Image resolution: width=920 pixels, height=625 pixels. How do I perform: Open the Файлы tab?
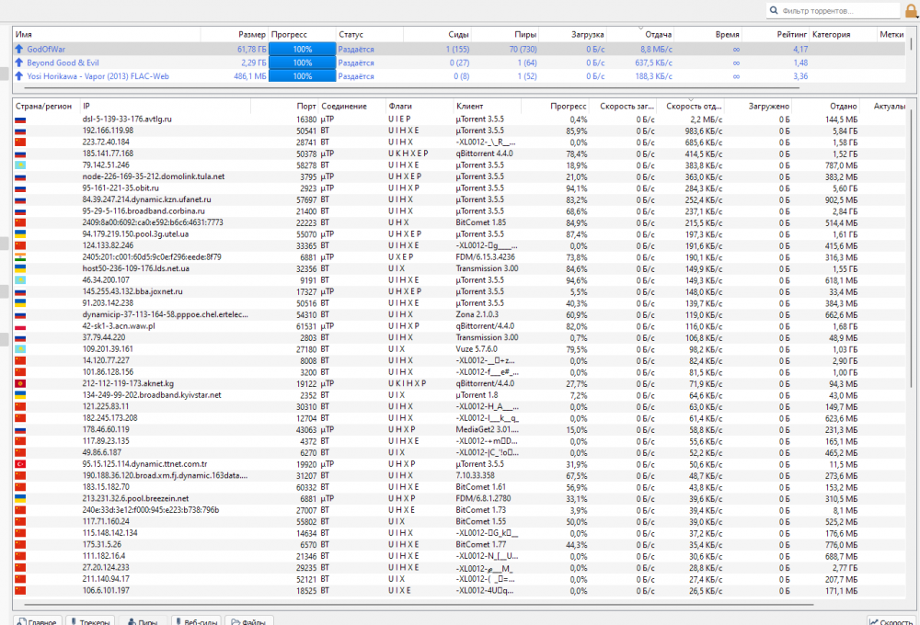click(x=248, y=621)
